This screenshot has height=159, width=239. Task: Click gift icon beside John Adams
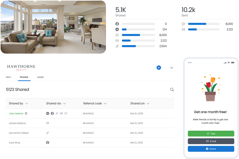[26, 113]
